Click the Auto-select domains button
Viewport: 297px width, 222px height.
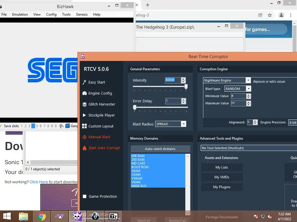[160, 149]
